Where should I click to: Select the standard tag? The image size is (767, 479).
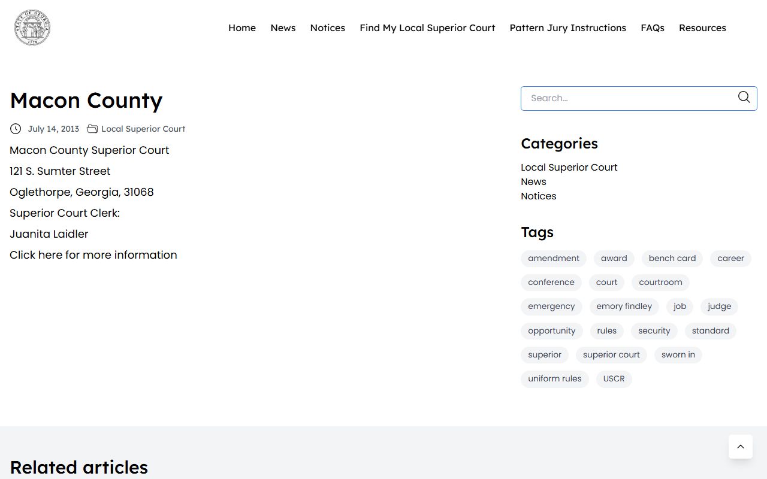tap(711, 331)
